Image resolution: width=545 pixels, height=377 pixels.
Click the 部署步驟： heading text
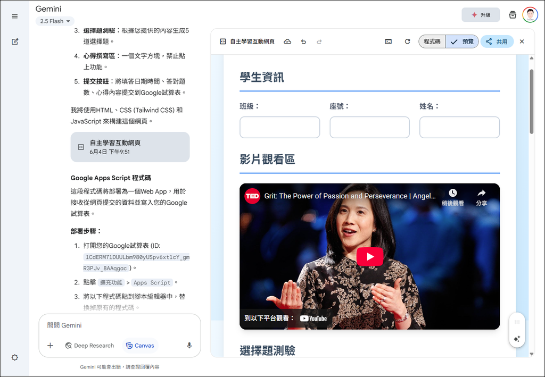86,231
